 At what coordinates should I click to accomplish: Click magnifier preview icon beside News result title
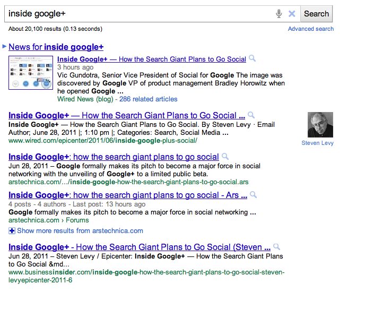[253, 59]
